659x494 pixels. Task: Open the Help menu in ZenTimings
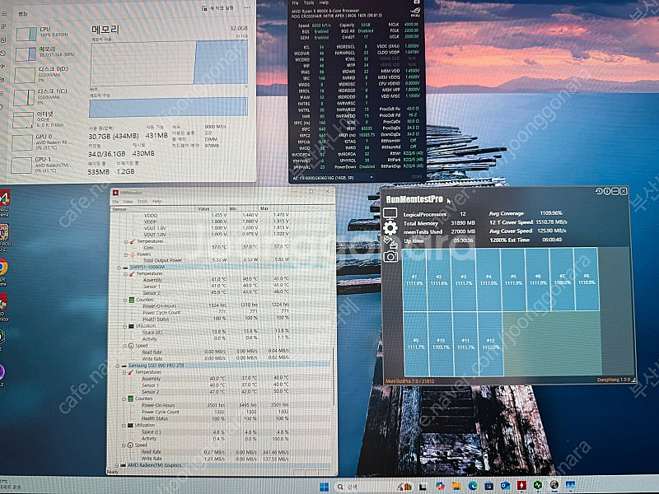coord(324,2)
